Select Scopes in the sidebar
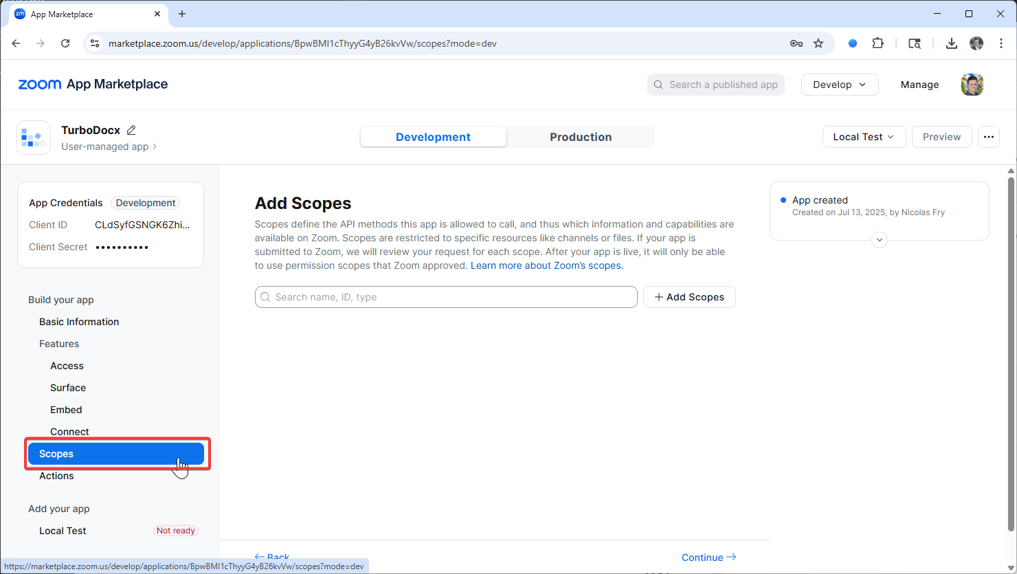Viewport: 1017px width, 574px height. click(x=116, y=454)
